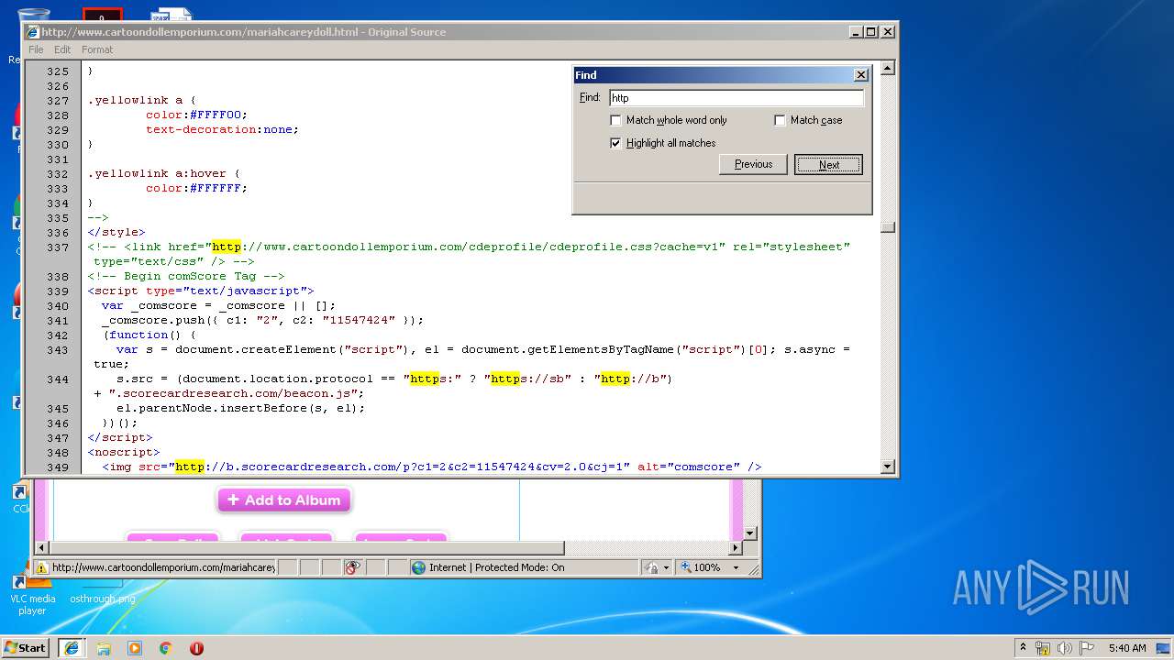1174x660 pixels.
Task: Click the _comscore.push line in source
Action: [262, 320]
